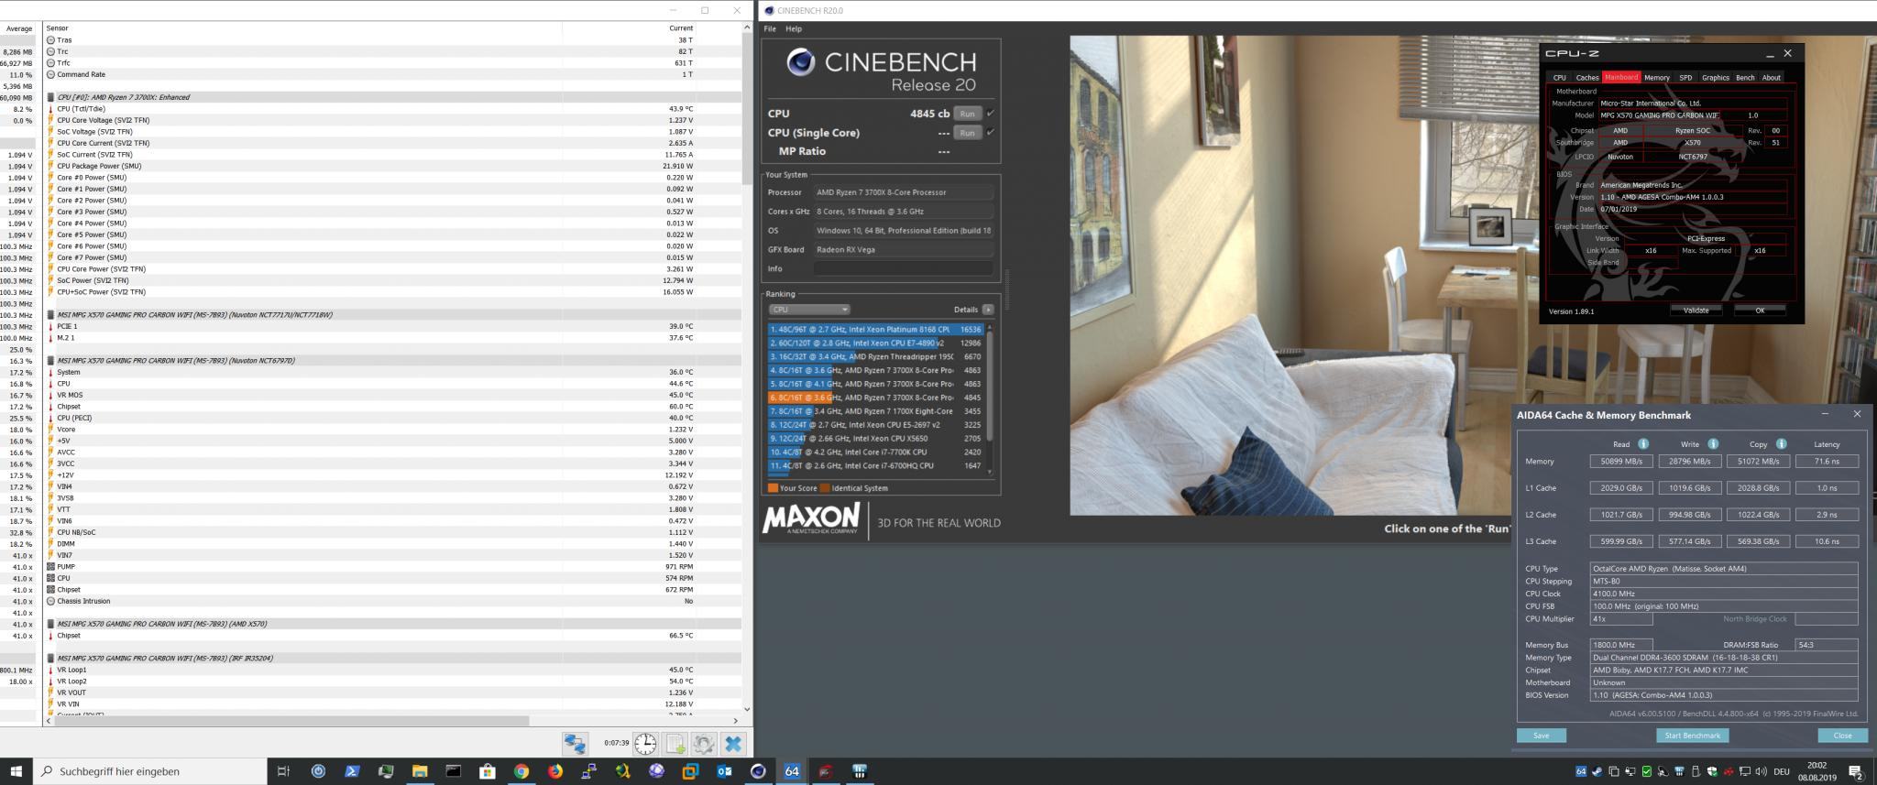
Task: Collapse the Nuvoton NCT6797D sensor group
Action: pyautogui.click(x=50, y=361)
